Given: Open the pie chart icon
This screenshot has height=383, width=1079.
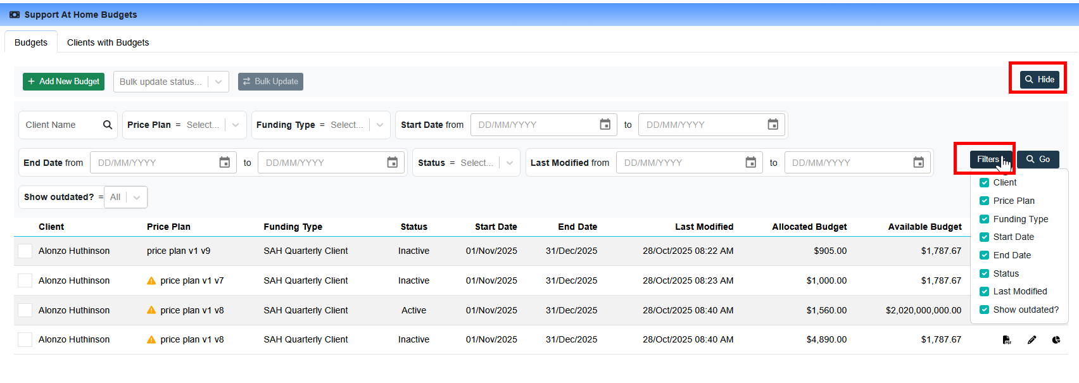Looking at the screenshot, I should pos(1056,340).
